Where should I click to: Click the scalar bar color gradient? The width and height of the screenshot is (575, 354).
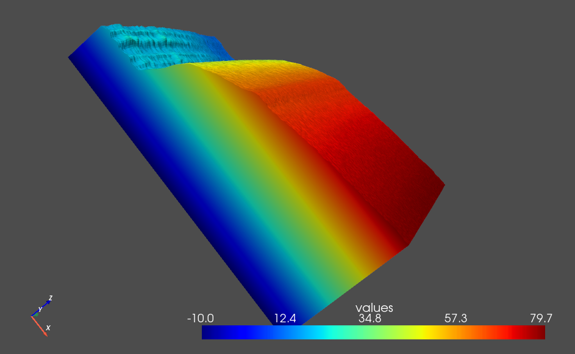[373, 333]
